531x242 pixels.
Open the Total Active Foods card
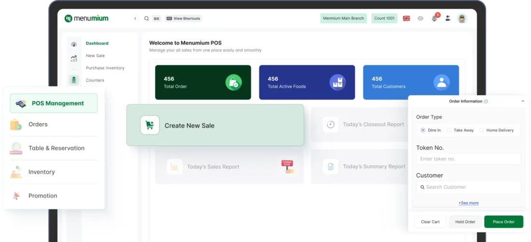(307, 82)
